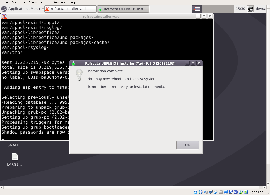Select the first workspace in the pager
The width and height of the screenshot is (270, 195).
[197, 9]
